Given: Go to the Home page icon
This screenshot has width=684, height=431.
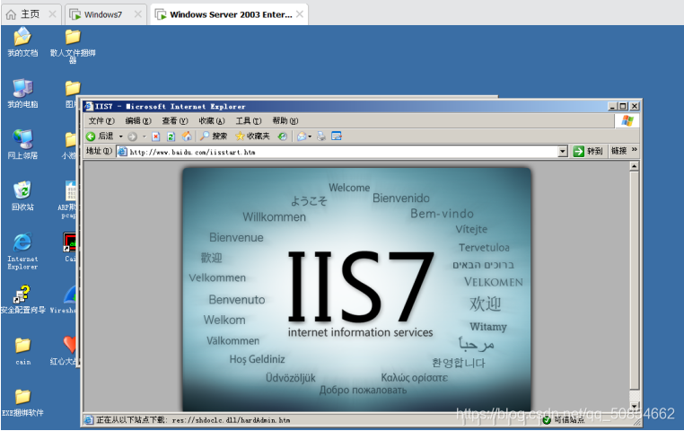Looking at the screenshot, I should pyautogui.click(x=187, y=136).
